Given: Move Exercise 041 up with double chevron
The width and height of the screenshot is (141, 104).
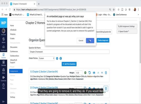Looking at the screenshot, I should tap(98, 73).
